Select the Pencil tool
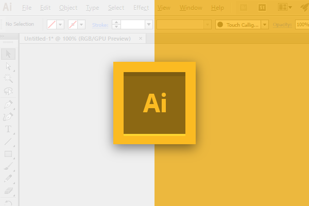The image size is (309, 206). coord(8,179)
